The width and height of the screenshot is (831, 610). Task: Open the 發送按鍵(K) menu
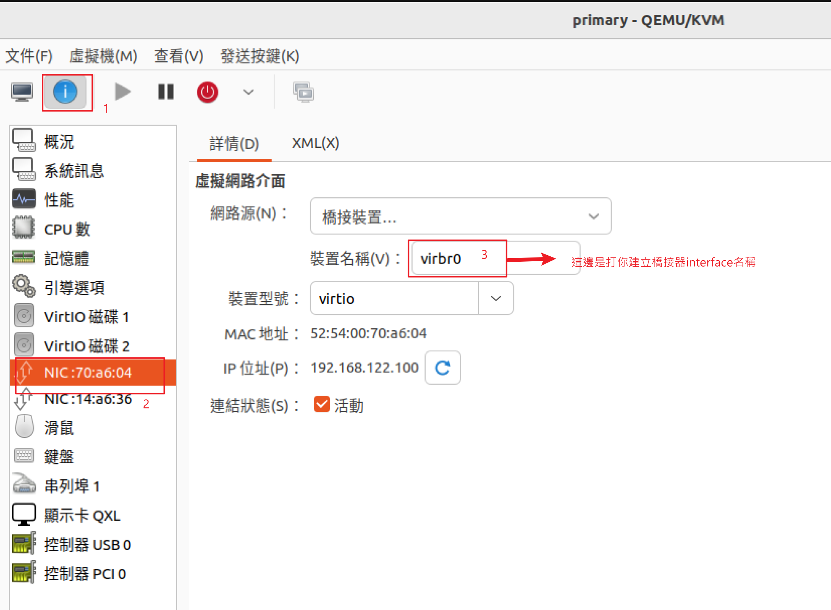click(260, 56)
